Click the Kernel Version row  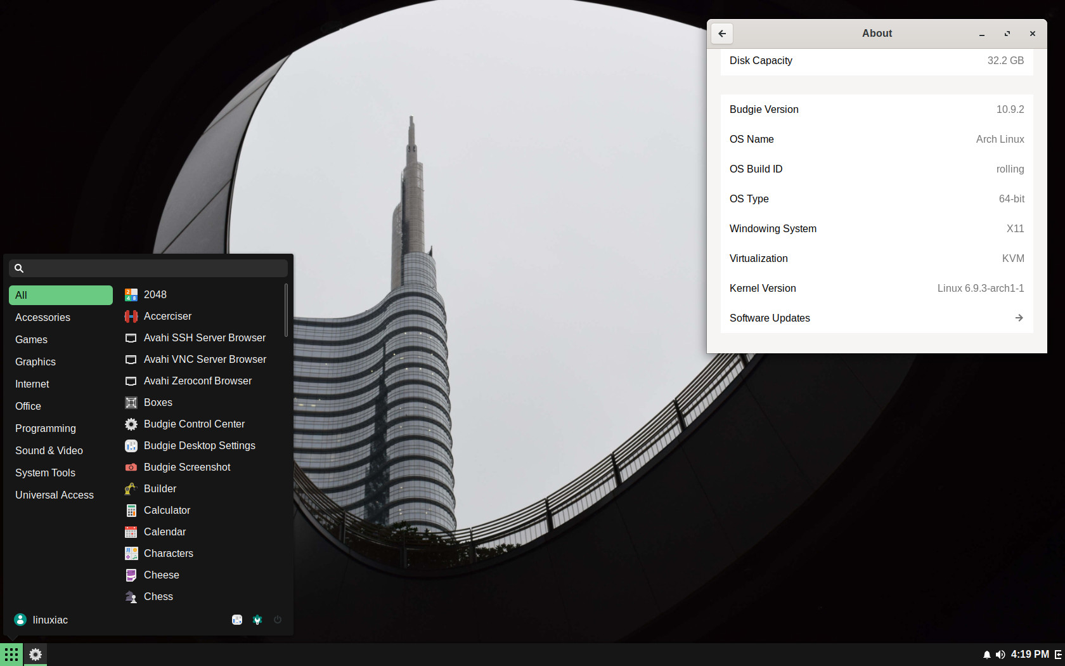[877, 288]
